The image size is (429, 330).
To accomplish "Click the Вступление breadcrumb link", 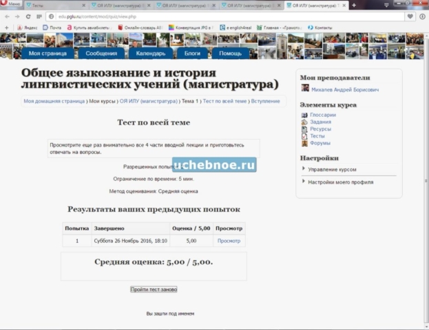I will pos(265,101).
